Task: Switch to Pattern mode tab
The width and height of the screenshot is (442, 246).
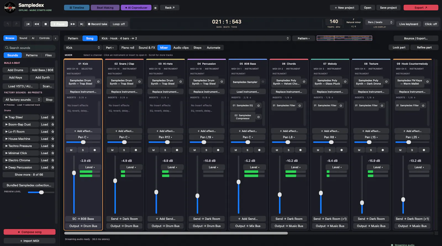Action: [73, 38]
